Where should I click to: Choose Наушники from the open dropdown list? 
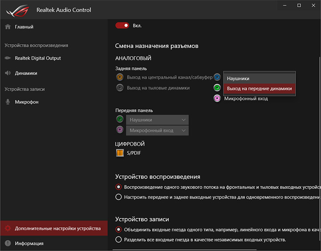[x=259, y=78]
